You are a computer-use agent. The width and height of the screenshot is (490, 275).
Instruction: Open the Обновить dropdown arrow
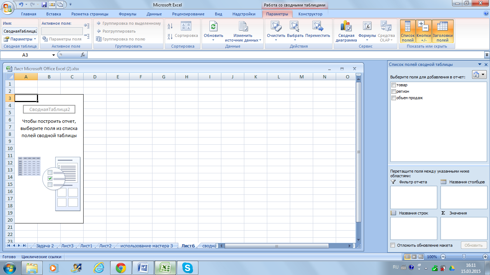pyautogui.click(x=213, y=40)
